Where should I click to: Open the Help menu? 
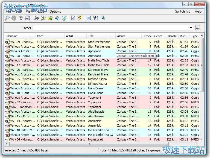point(198,11)
